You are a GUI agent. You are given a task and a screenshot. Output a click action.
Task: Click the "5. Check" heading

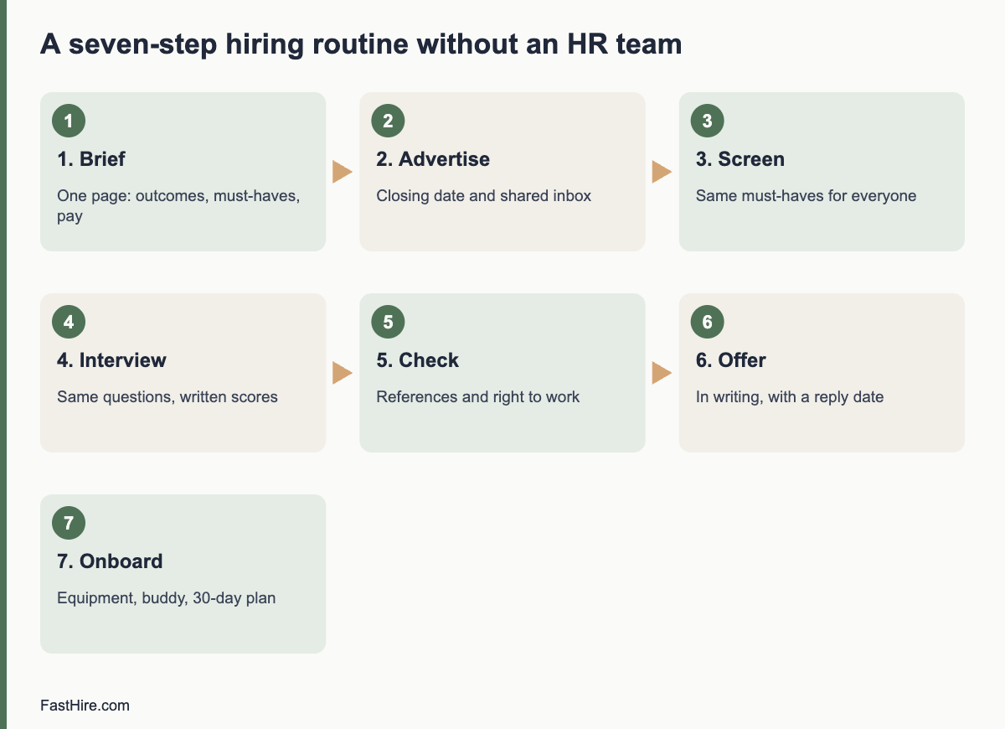(x=418, y=360)
